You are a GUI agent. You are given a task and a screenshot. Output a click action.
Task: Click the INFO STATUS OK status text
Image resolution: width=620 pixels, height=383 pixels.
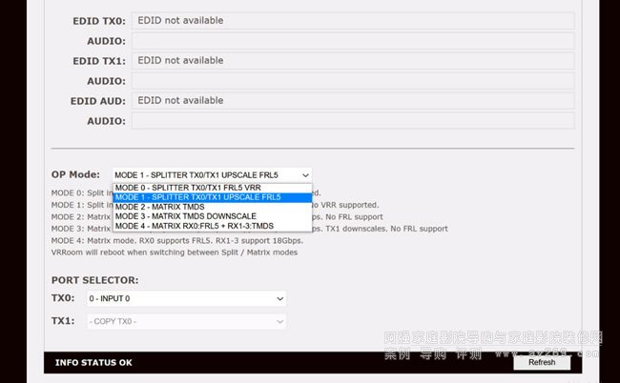(x=93, y=362)
